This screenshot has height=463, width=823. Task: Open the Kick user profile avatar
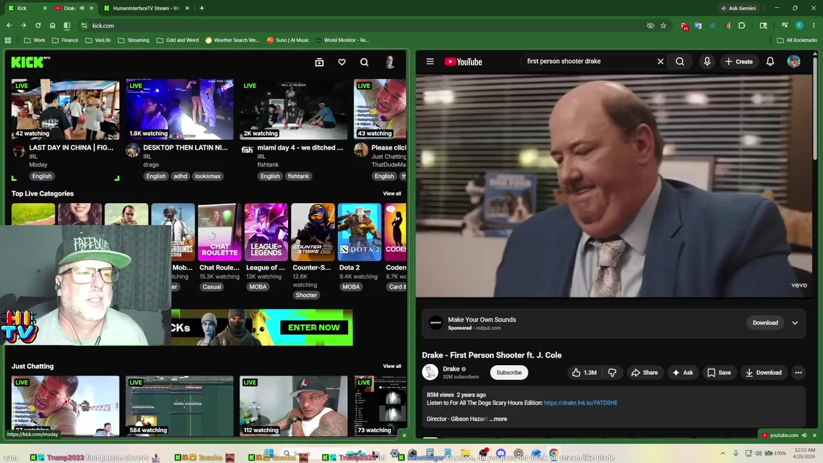point(390,62)
